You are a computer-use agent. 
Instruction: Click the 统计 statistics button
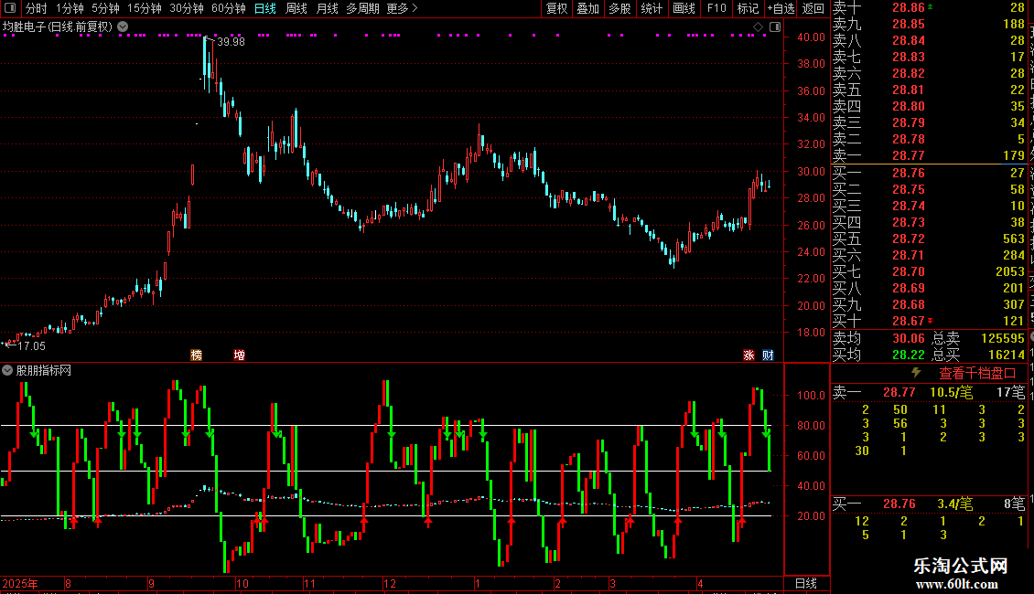pos(652,8)
